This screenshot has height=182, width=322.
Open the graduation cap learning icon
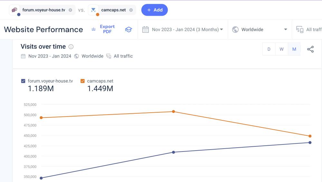[128, 30]
